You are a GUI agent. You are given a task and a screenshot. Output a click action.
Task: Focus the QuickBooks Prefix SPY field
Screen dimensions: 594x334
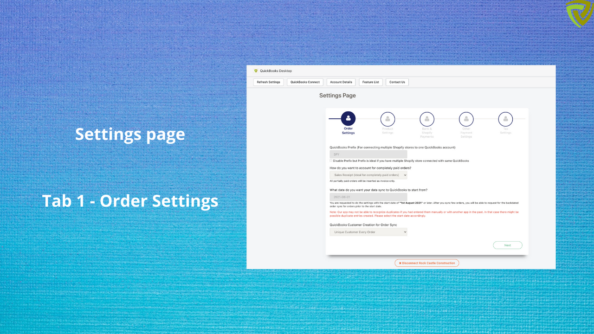[368, 154]
